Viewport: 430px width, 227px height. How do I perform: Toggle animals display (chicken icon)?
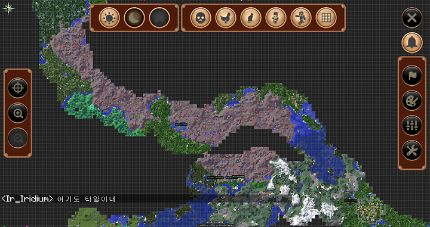click(226, 18)
